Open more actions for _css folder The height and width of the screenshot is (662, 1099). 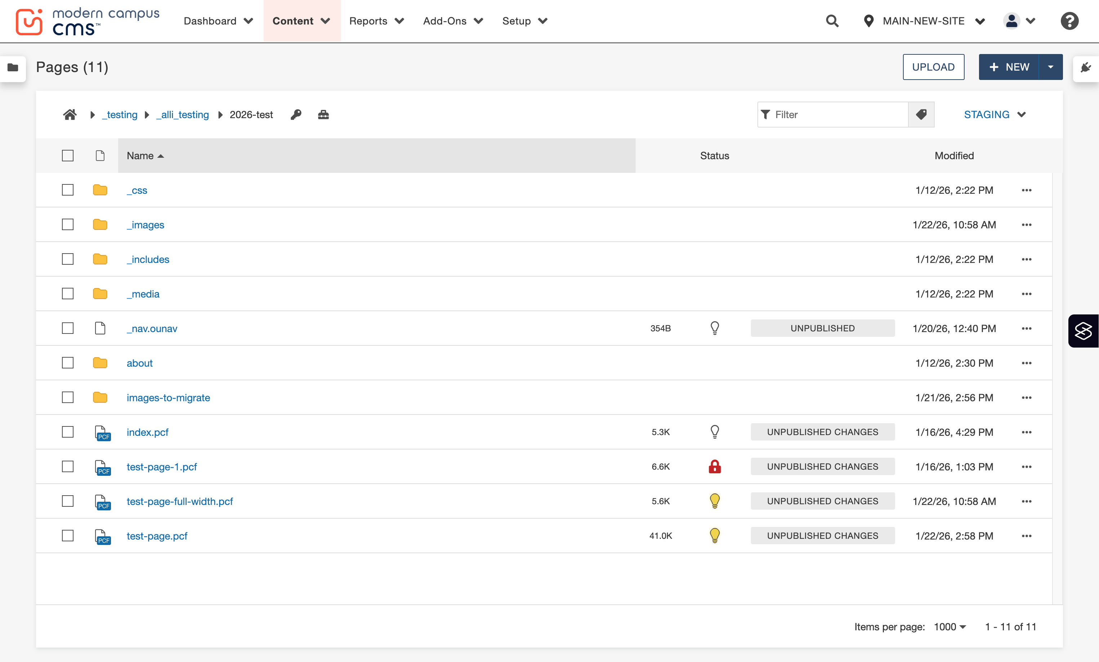(1026, 191)
